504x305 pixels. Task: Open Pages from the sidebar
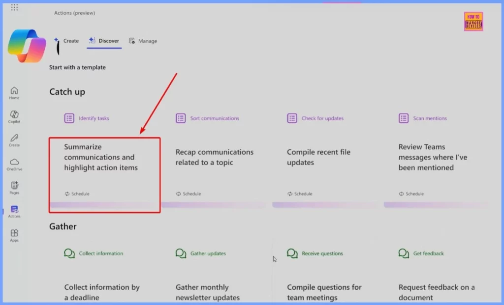(x=14, y=188)
